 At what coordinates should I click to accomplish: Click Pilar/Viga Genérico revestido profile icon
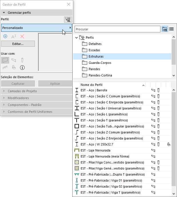click(77, 168)
